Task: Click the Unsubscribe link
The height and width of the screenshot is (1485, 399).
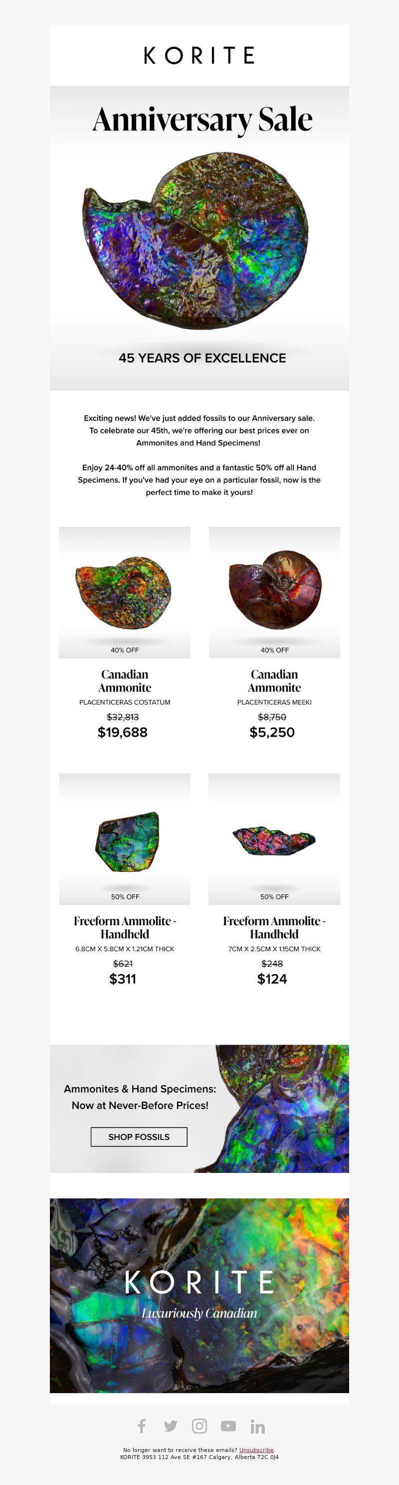Action: coord(256,1450)
